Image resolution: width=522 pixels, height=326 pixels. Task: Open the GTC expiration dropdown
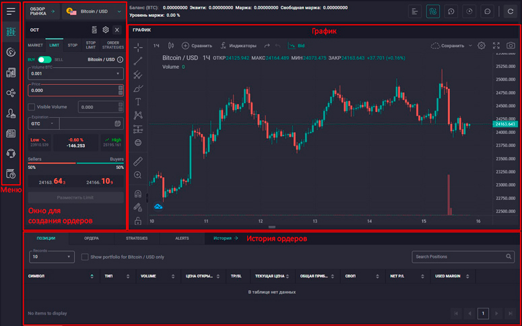[44, 123]
